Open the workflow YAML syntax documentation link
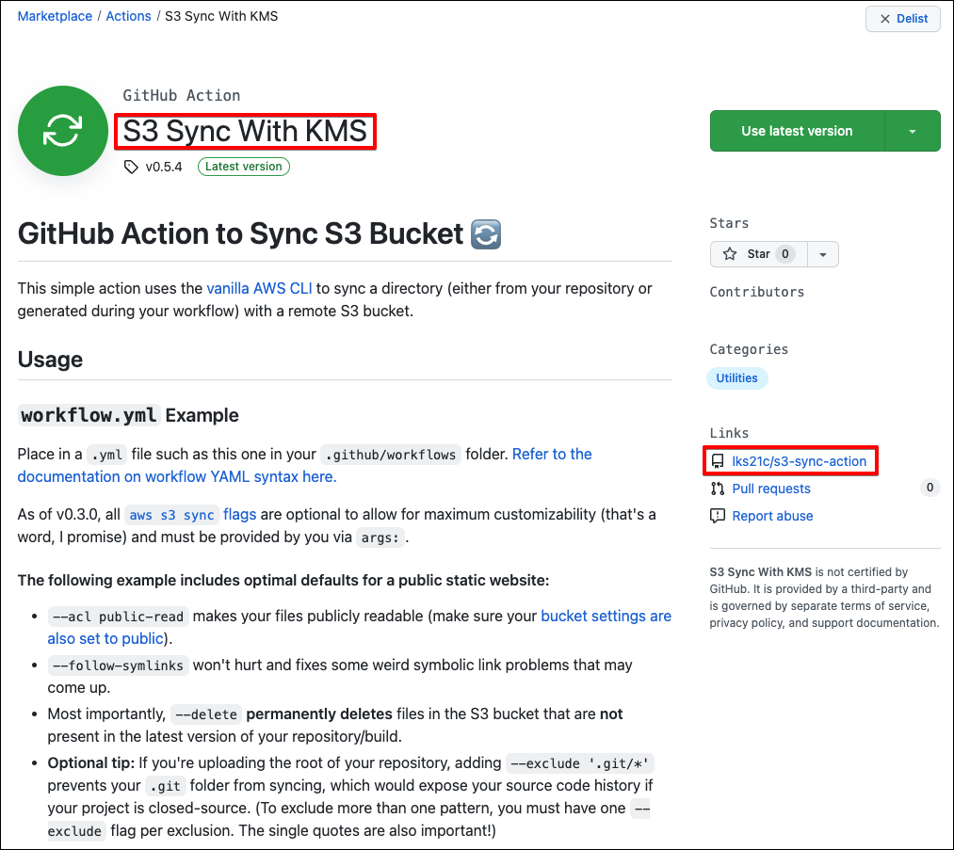The height and width of the screenshot is (850, 954). click(304, 465)
